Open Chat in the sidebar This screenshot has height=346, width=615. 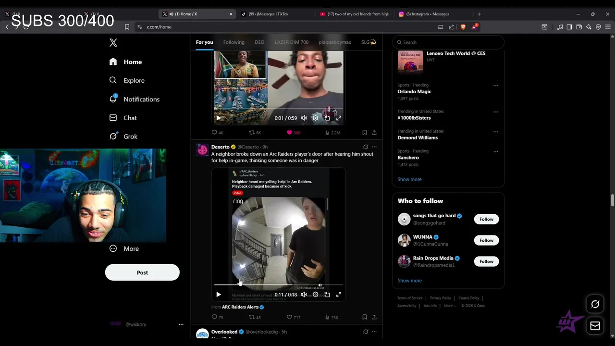coord(123,118)
